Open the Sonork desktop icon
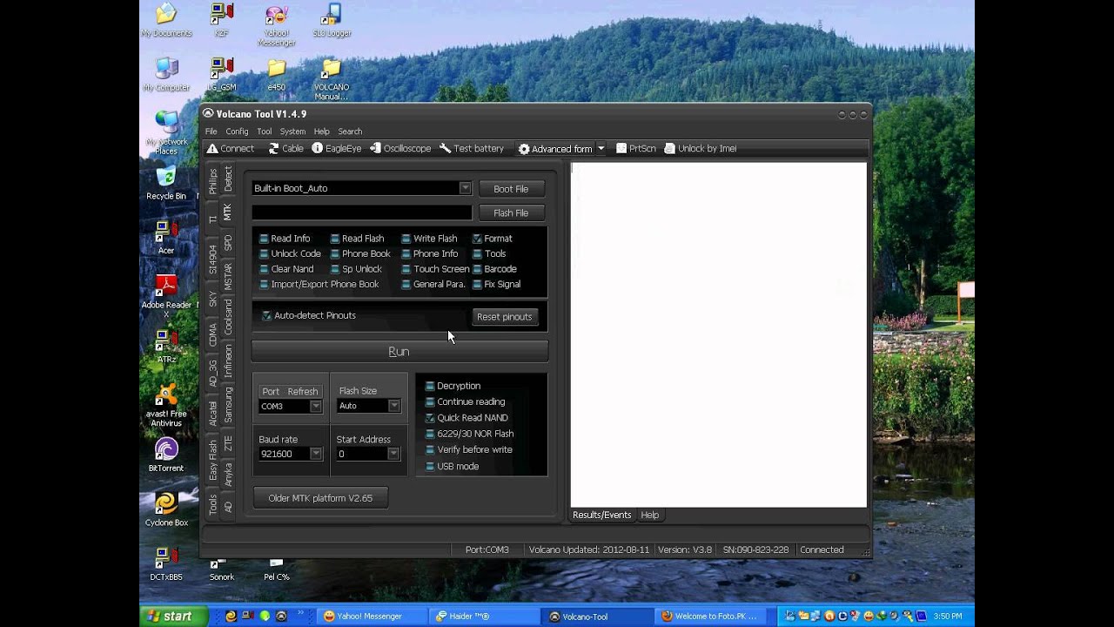 pyautogui.click(x=222, y=571)
